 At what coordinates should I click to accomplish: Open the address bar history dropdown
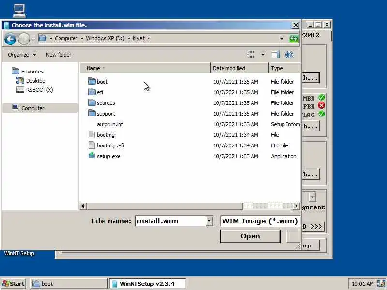point(282,39)
